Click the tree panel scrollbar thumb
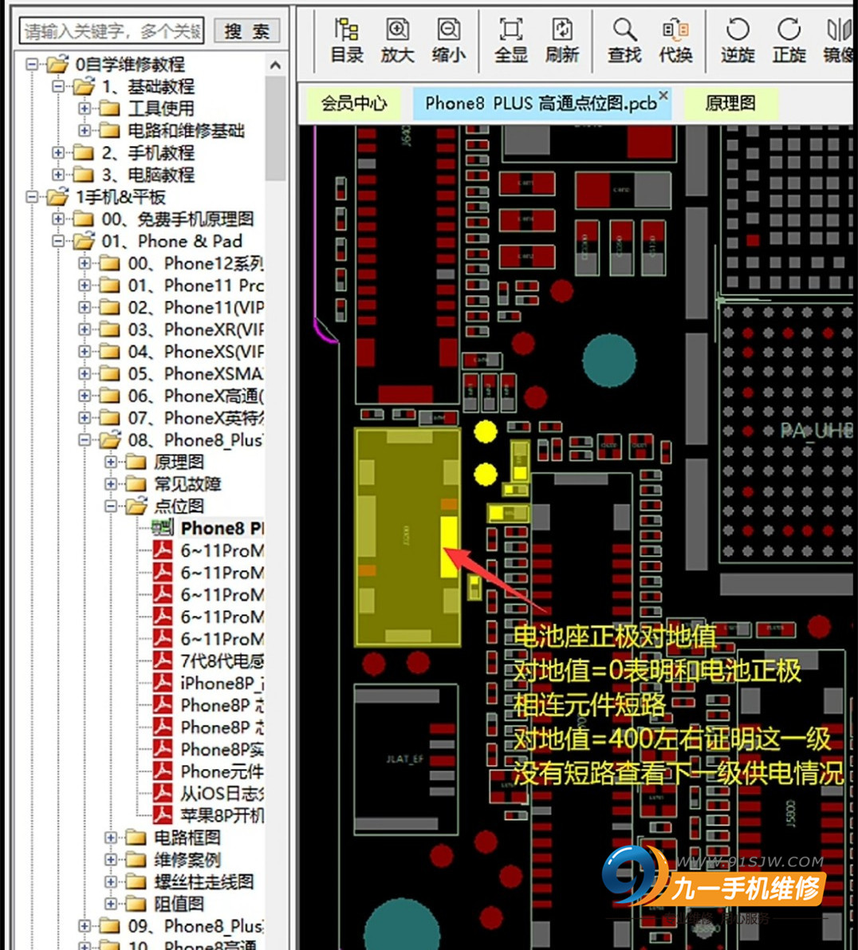 tap(276, 128)
